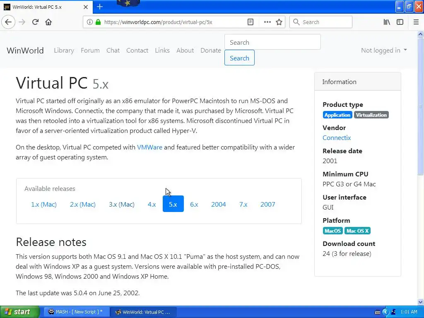Image resolution: width=424 pixels, height=318 pixels.
Task: Click the Application product type badge
Action: click(x=337, y=115)
